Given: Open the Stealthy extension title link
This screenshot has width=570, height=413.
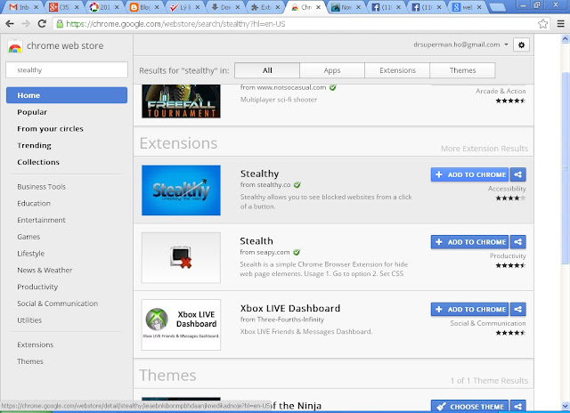Looking at the screenshot, I should [x=259, y=174].
